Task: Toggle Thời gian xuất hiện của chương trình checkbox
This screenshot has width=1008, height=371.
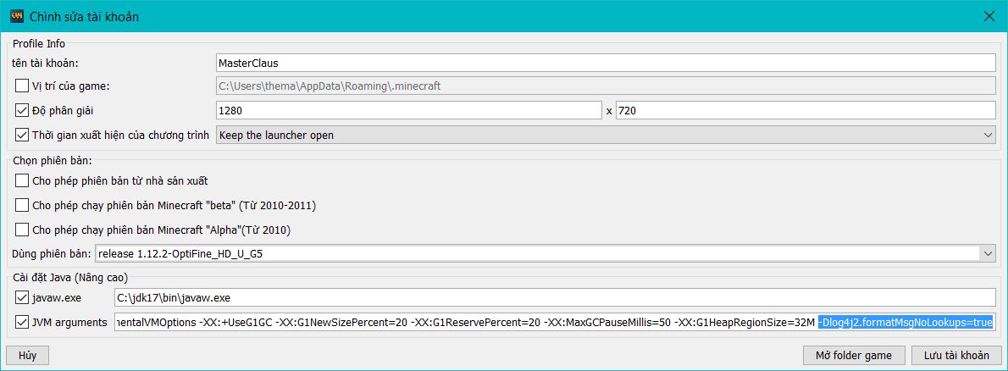Action: 22,135
